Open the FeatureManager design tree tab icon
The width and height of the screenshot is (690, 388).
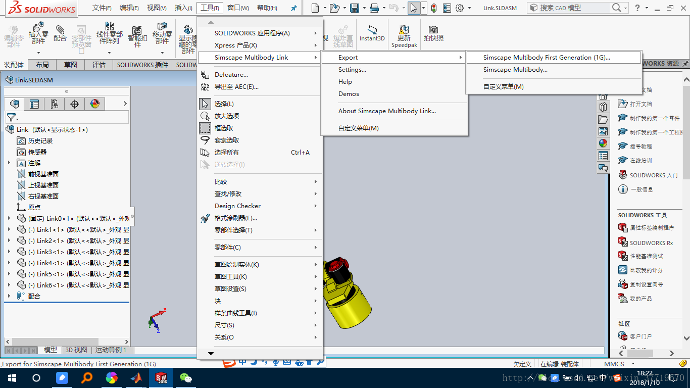coord(15,104)
